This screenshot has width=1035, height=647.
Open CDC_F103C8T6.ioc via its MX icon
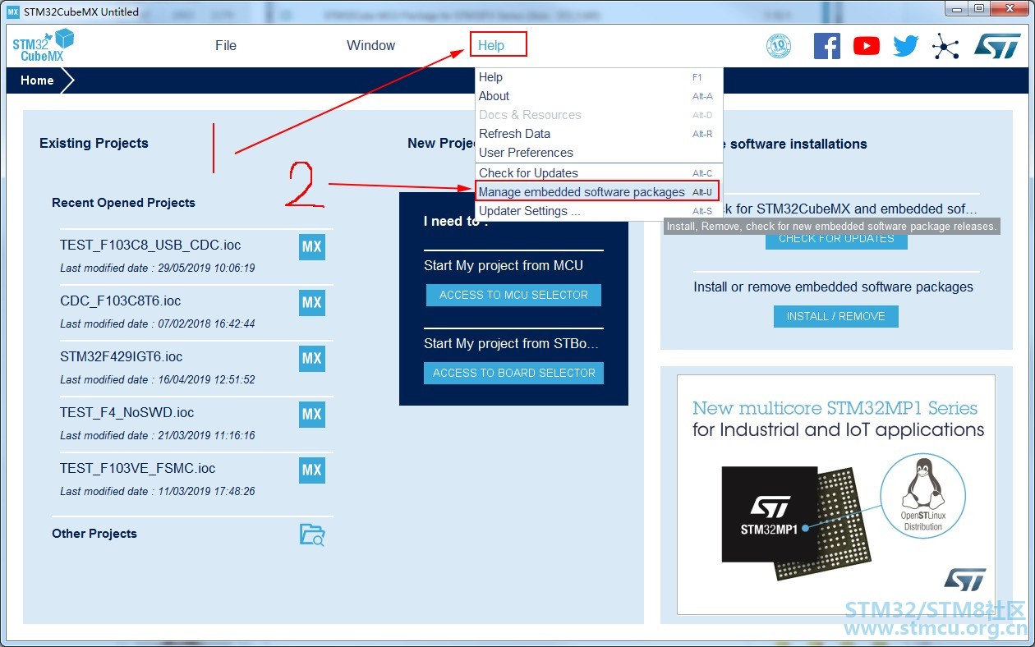[312, 303]
